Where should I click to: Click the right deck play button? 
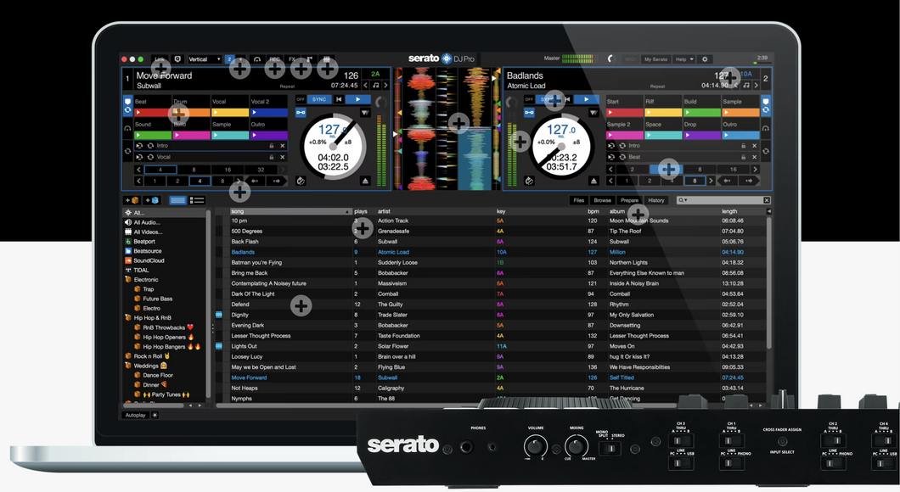coord(586,99)
